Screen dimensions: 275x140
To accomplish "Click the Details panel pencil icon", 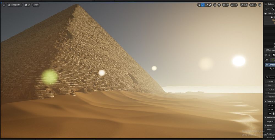I will [x=266, y=55].
